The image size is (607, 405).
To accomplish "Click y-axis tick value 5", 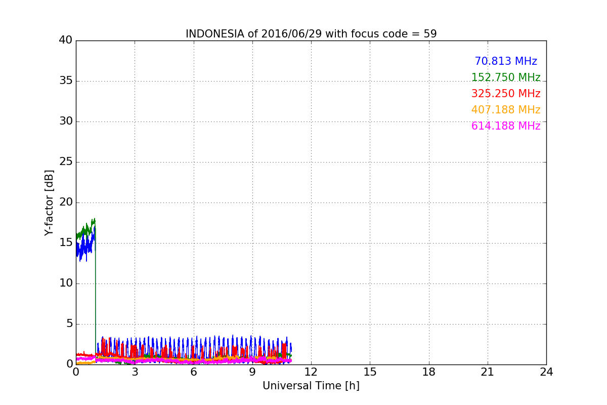I will tap(69, 324).
